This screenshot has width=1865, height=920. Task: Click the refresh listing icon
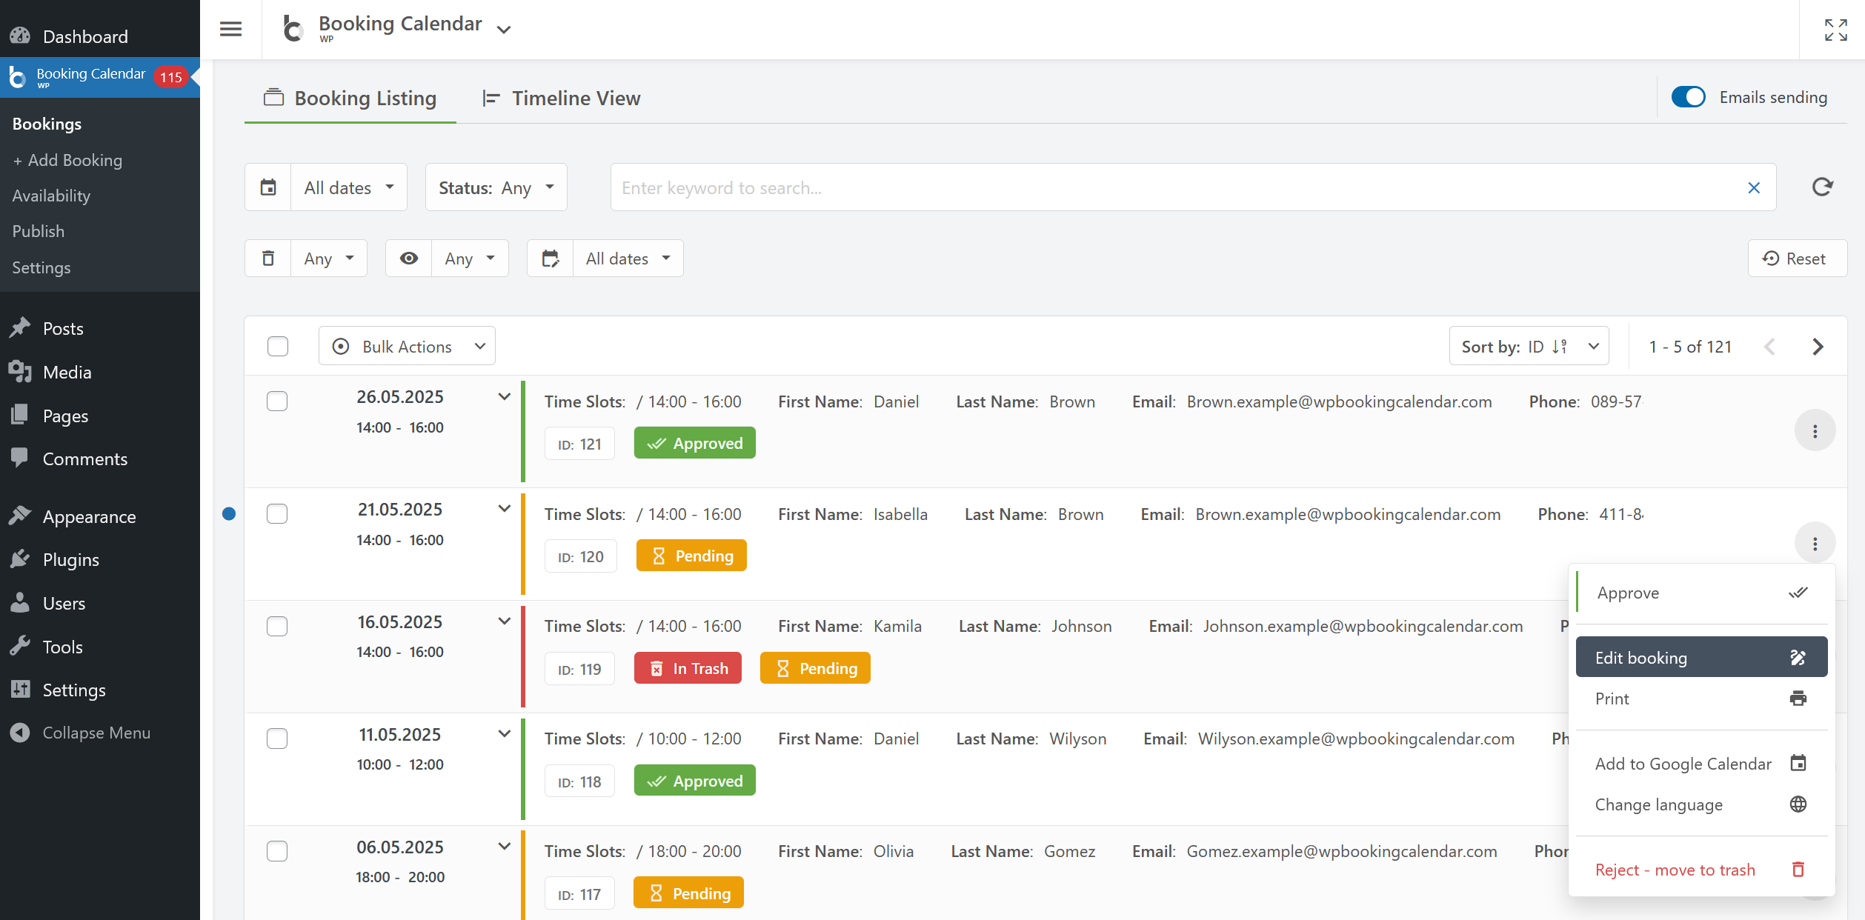pos(1822,187)
